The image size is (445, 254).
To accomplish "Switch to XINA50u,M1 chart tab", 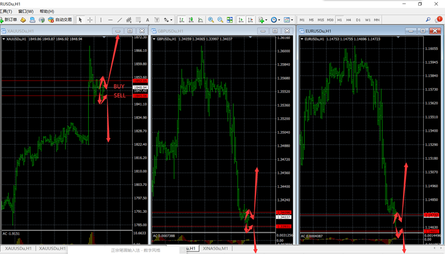I will click(216, 248).
